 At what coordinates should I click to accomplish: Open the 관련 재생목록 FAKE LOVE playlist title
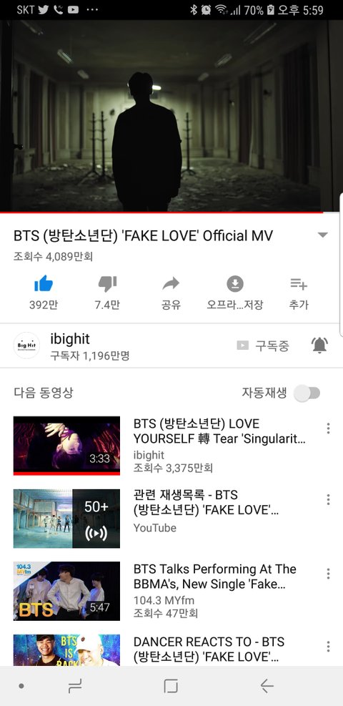coord(206,502)
